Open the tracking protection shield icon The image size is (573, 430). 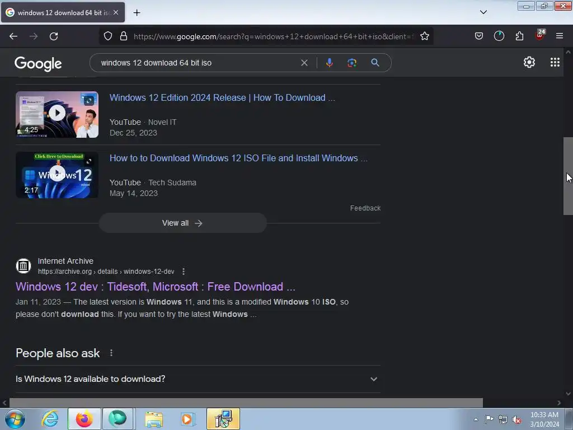(108, 36)
